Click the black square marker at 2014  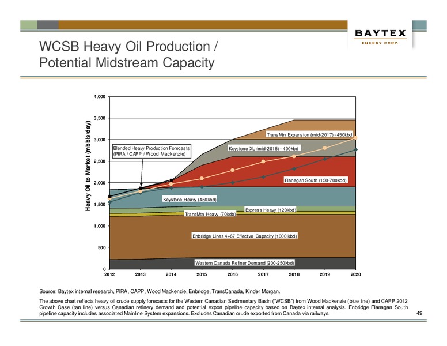(x=171, y=180)
